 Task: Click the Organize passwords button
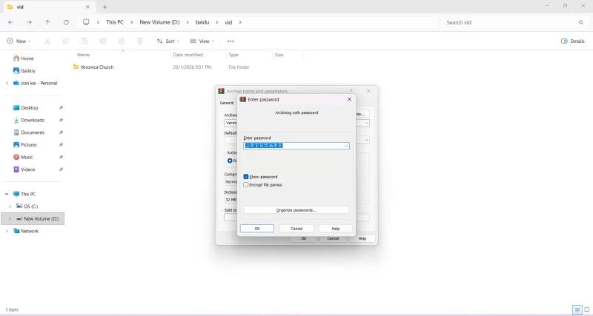[296, 210]
